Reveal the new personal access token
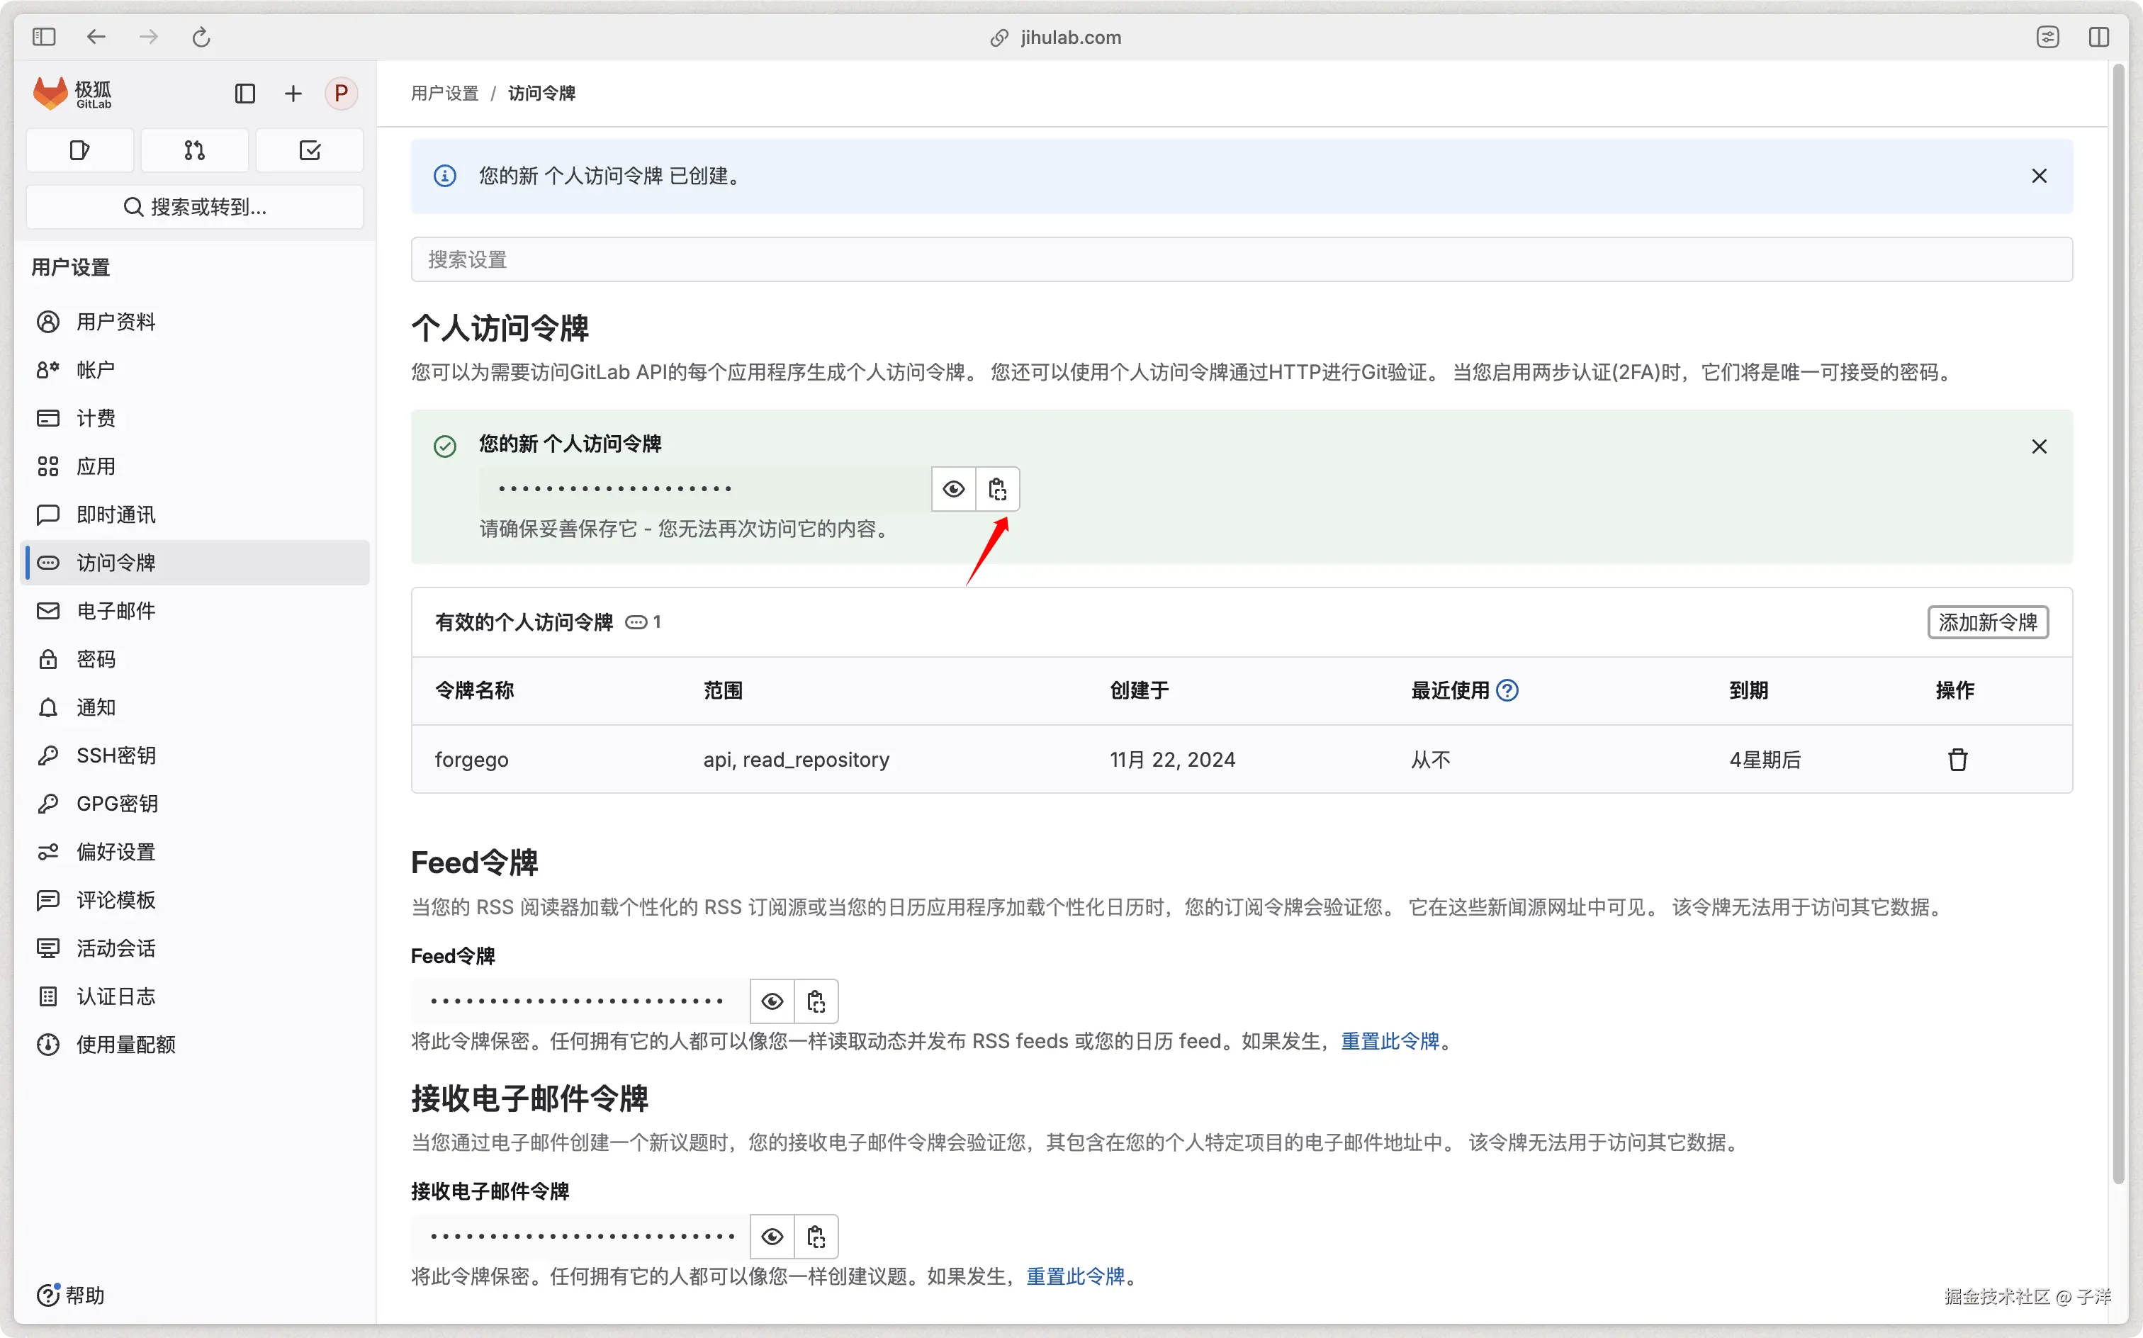The width and height of the screenshot is (2143, 1338). click(953, 490)
